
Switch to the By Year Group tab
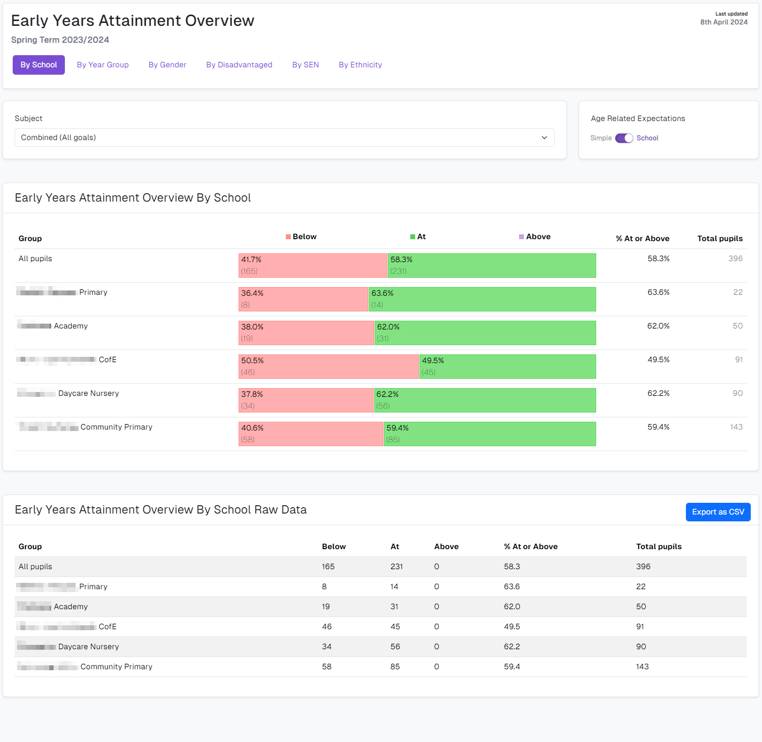102,65
